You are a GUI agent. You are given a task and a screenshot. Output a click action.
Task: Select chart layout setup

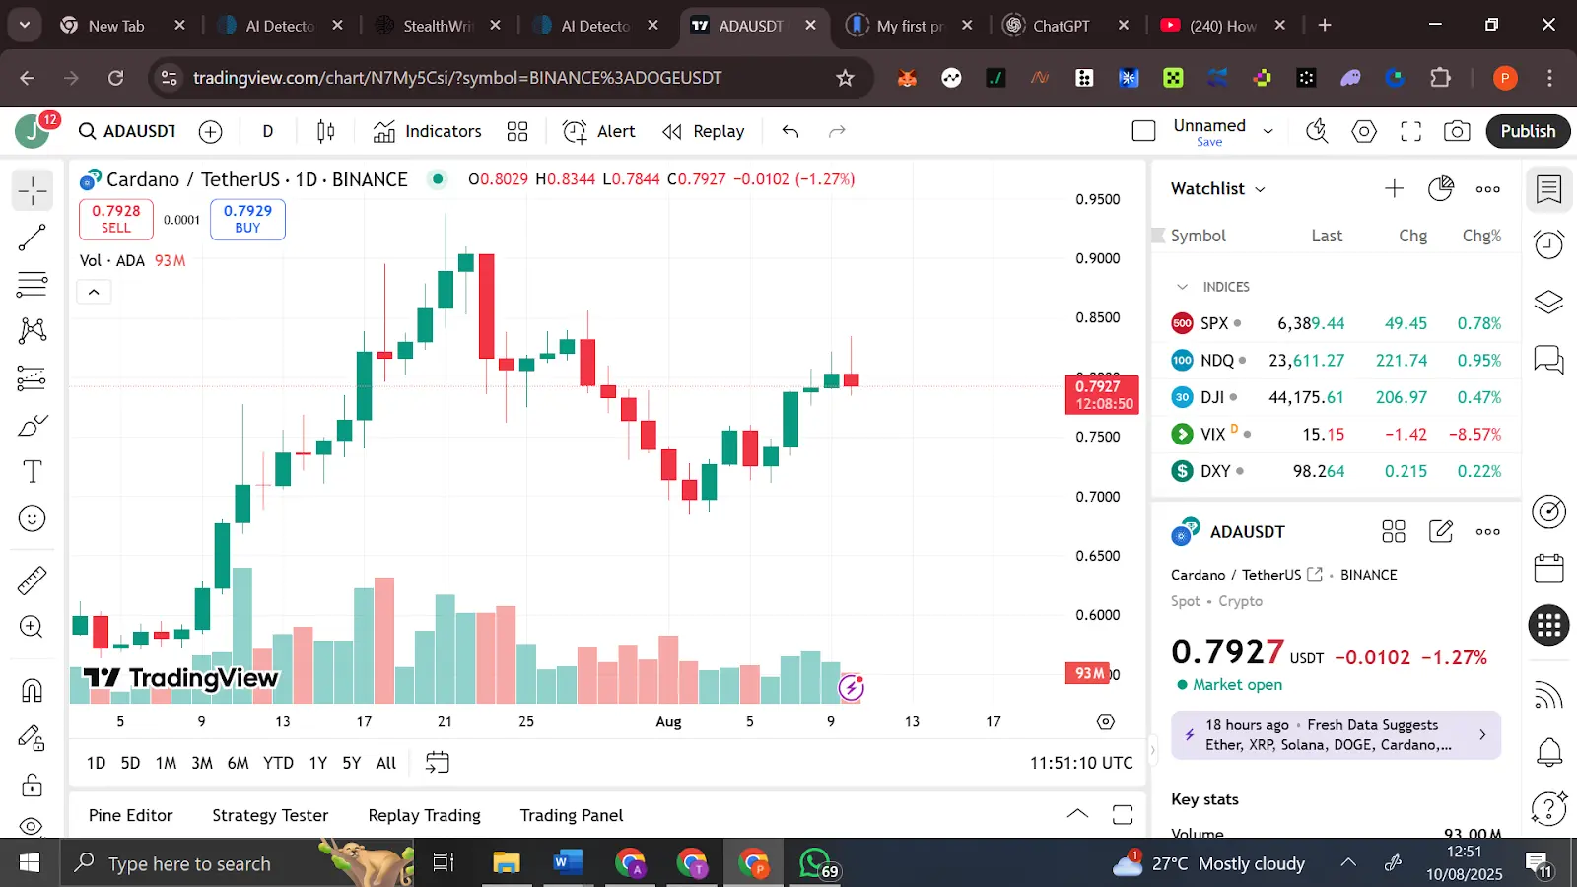point(1144,131)
